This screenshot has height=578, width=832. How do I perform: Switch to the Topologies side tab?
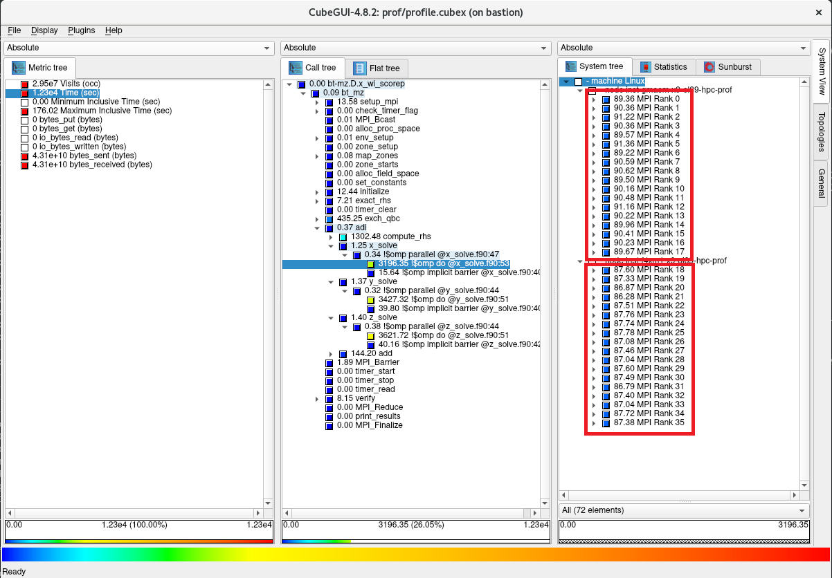pos(822,131)
